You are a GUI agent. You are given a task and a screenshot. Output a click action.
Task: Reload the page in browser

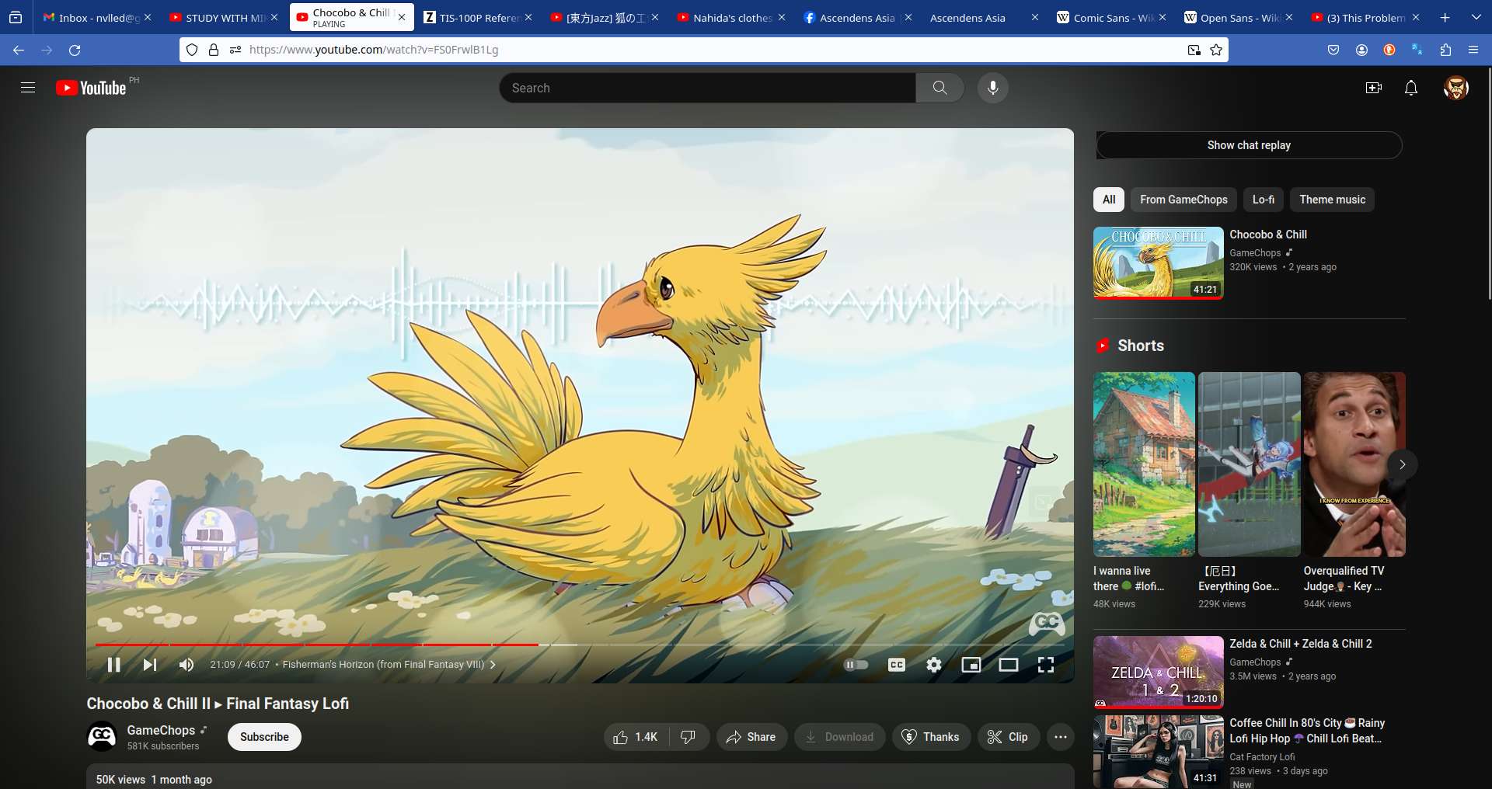75,50
